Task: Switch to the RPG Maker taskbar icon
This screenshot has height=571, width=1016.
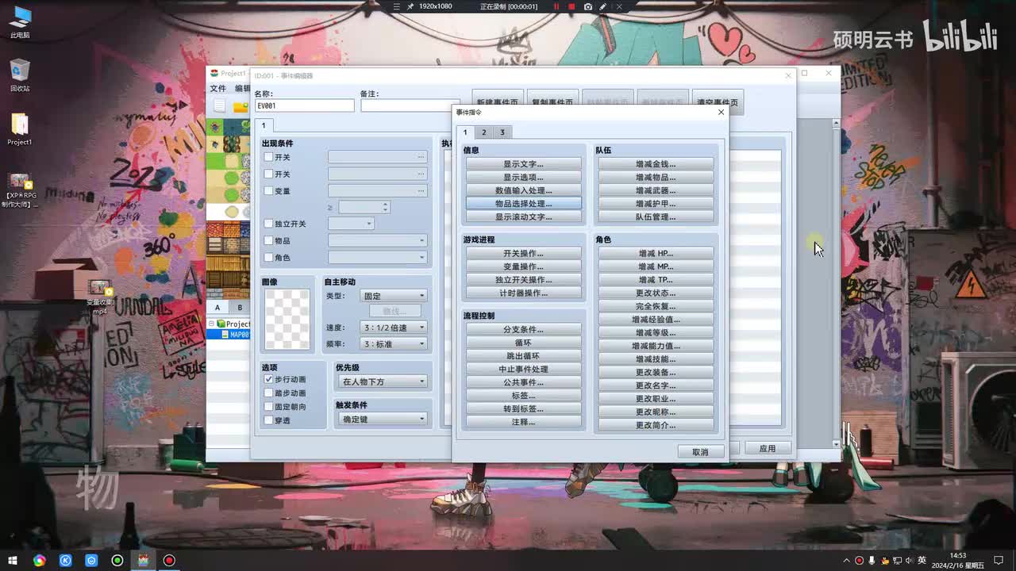Action: click(x=144, y=560)
